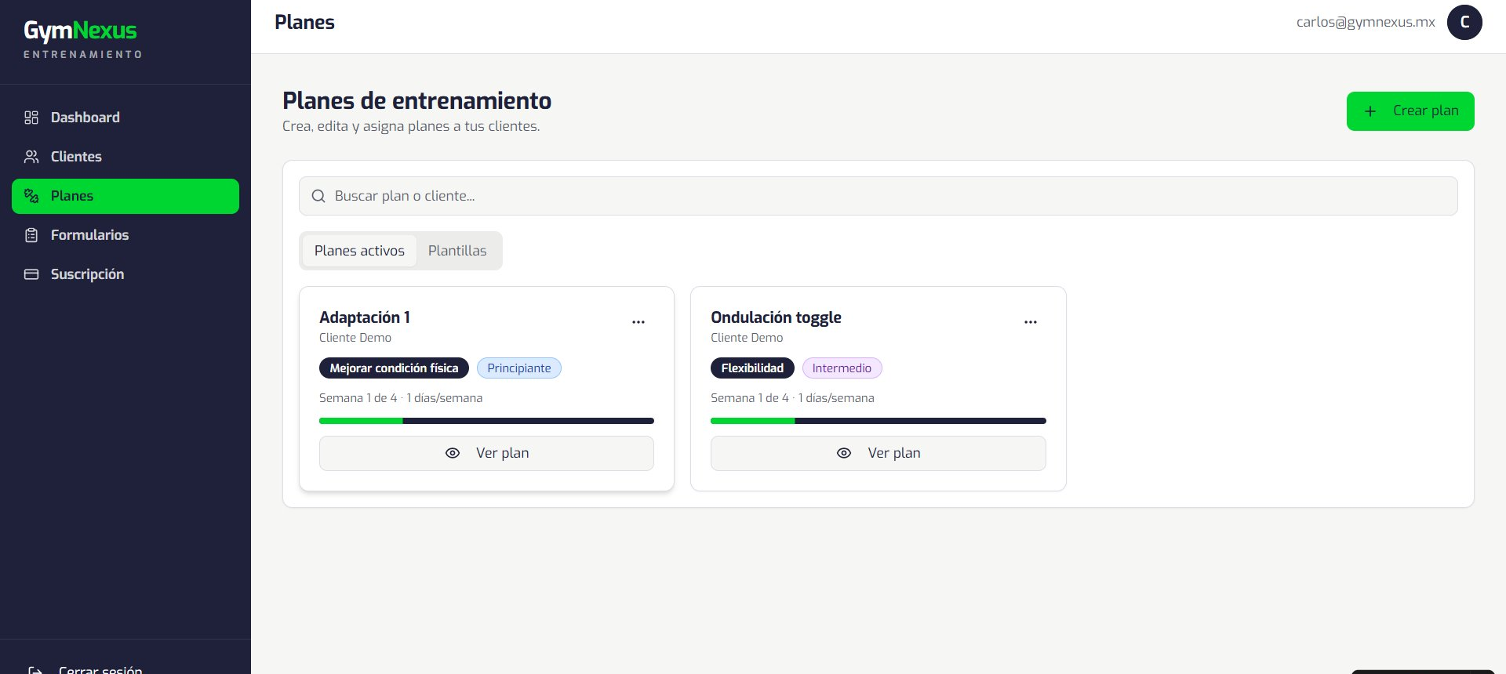
Task: Select the Planes activos tab
Action: 359,251
